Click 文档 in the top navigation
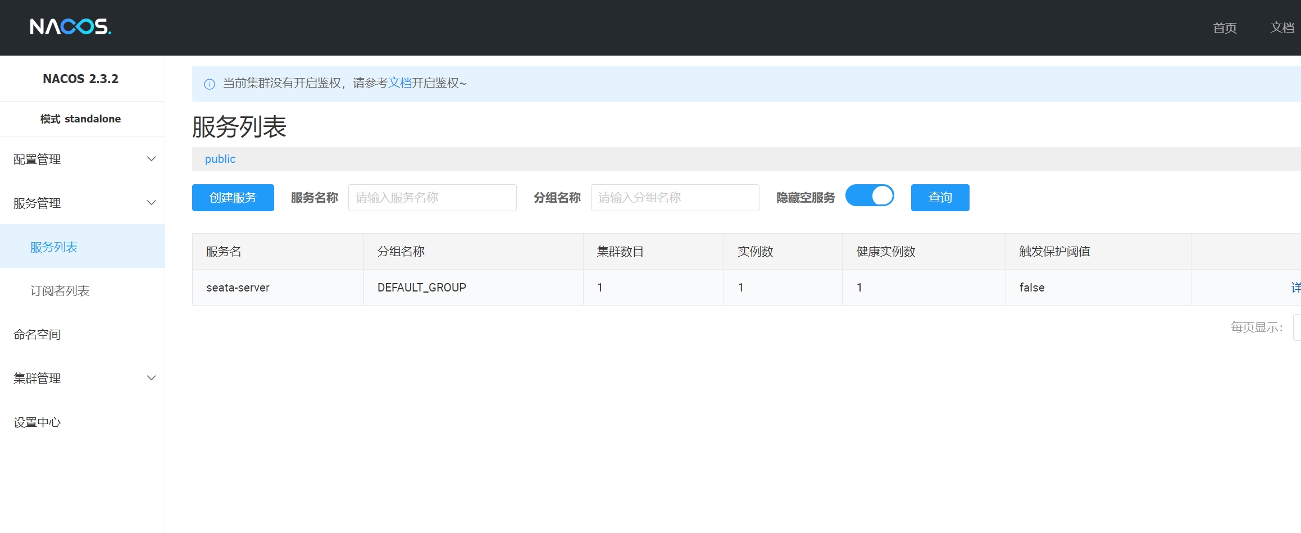Viewport: 1301px width, 533px height. [1282, 28]
